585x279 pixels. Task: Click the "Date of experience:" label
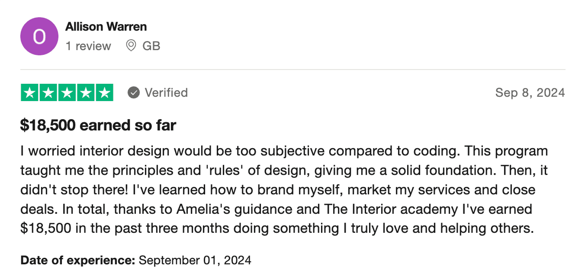(78, 260)
